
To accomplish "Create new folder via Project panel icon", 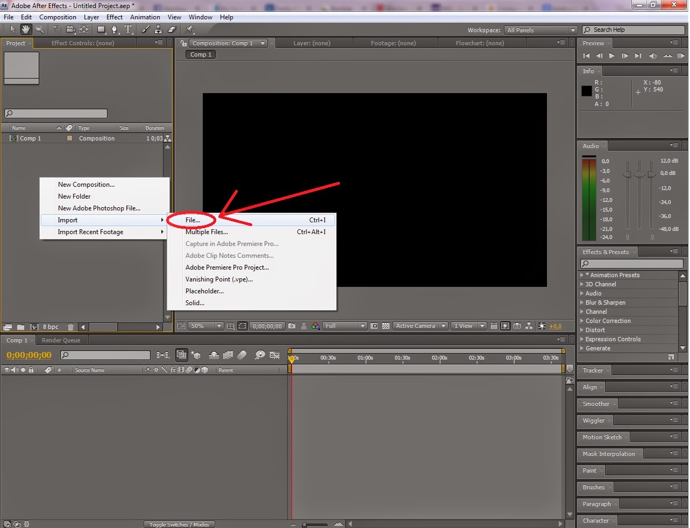I will pyautogui.click(x=20, y=327).
